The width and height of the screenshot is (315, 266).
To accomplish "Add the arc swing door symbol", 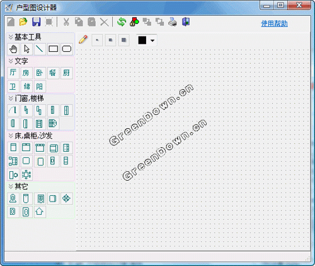I will (13, 110).
